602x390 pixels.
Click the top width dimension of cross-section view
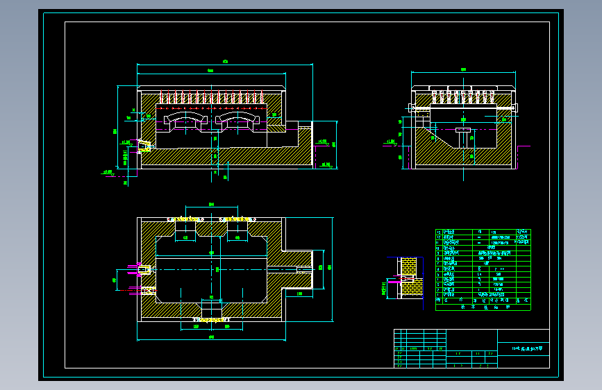(x=463, y=71)
